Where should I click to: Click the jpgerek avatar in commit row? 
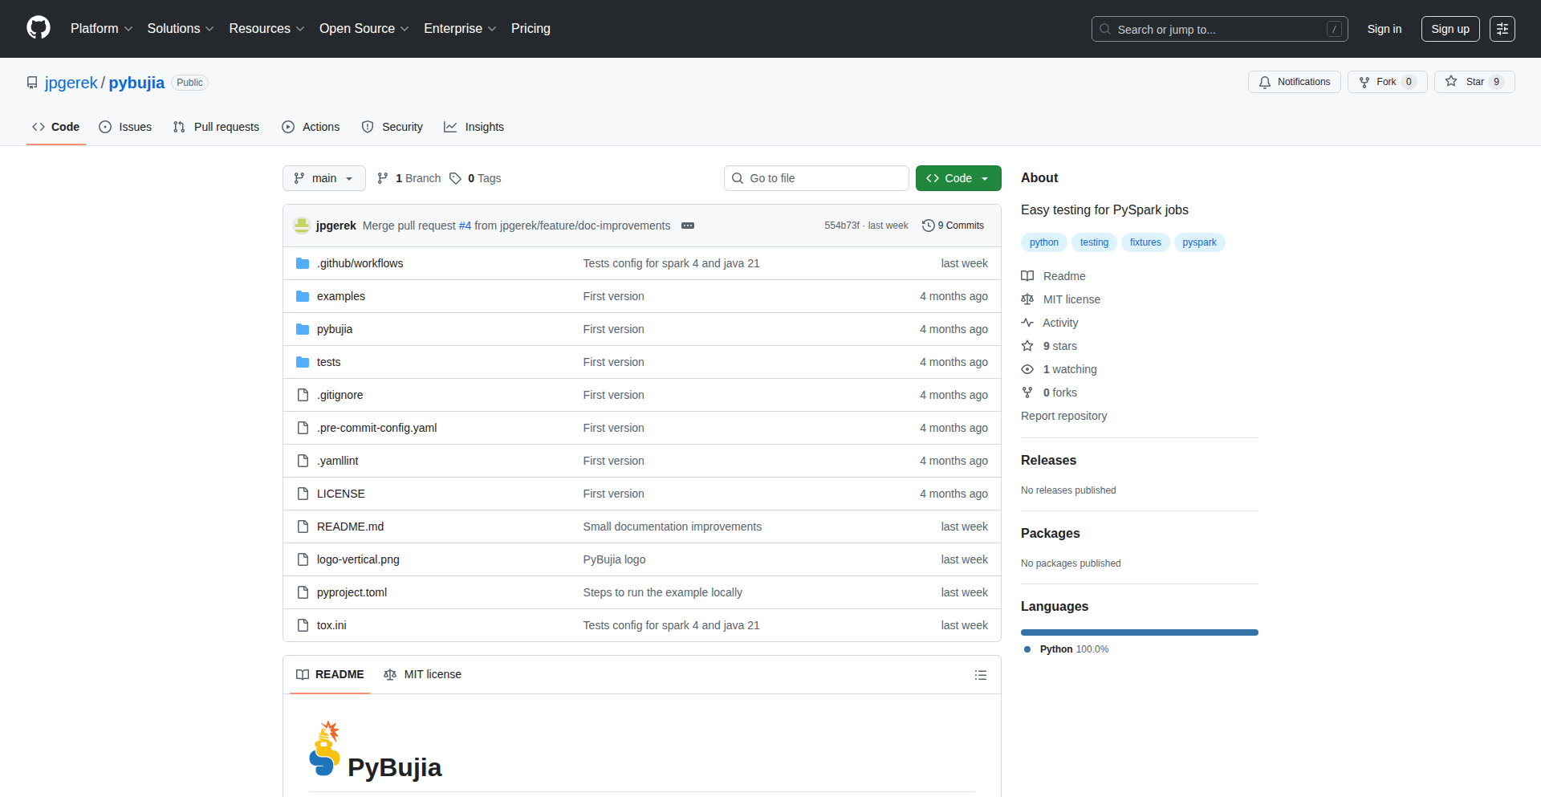[x=302, y=226]
